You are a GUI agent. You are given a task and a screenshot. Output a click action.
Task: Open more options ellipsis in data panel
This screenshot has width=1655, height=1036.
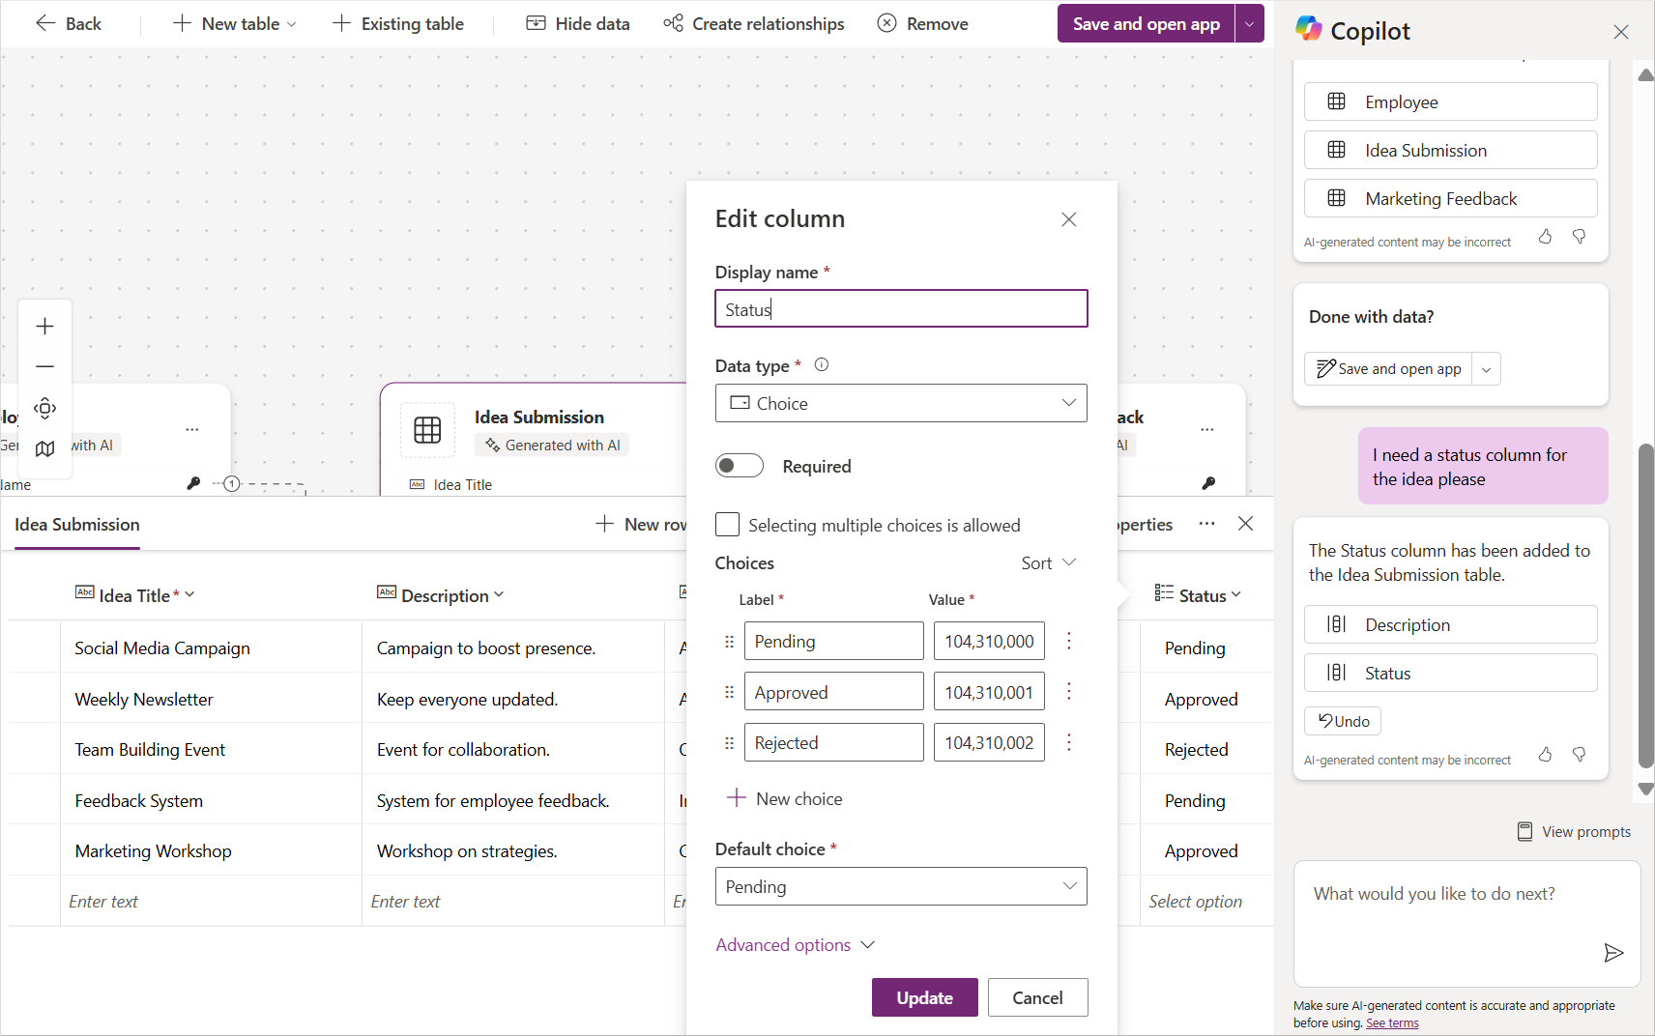1206,523
